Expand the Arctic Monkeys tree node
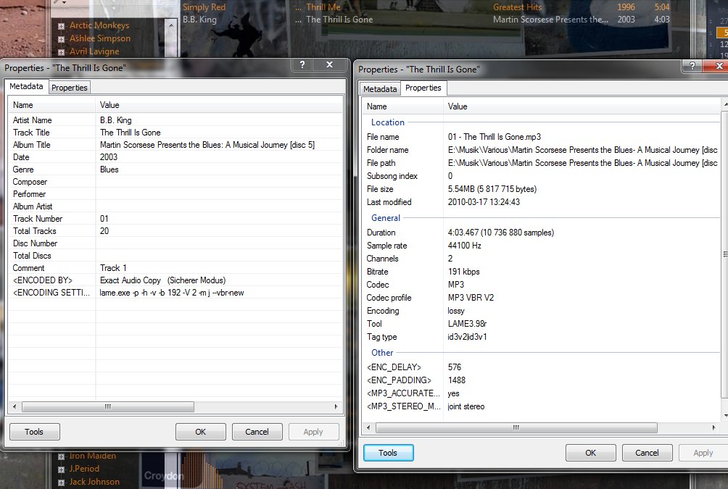Viewport: 728px width, 489px height. click(x=61, y=26)
